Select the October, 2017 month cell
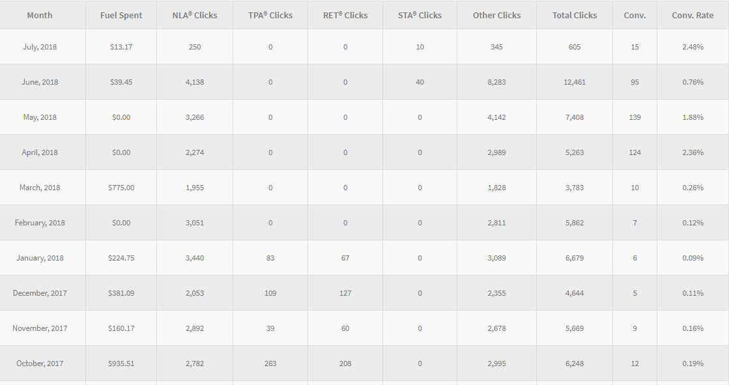This screenshot has width=729, height=385. pos(40,363)
